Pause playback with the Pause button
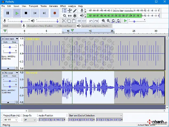 [7, 13]
